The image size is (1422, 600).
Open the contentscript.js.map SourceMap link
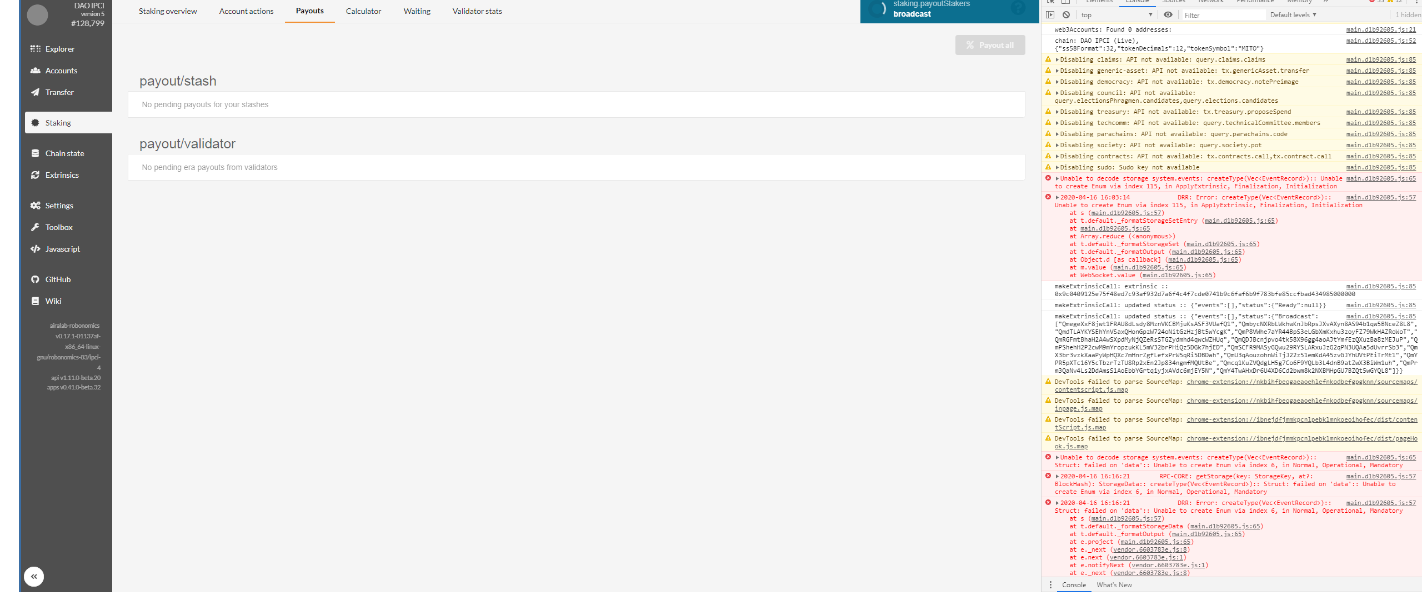click(1091, 390)
